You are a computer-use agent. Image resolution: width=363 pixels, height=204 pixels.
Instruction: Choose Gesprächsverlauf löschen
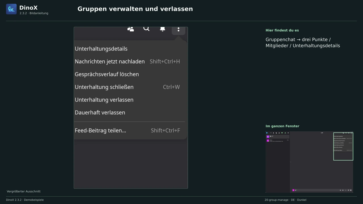tap(129, 74)
